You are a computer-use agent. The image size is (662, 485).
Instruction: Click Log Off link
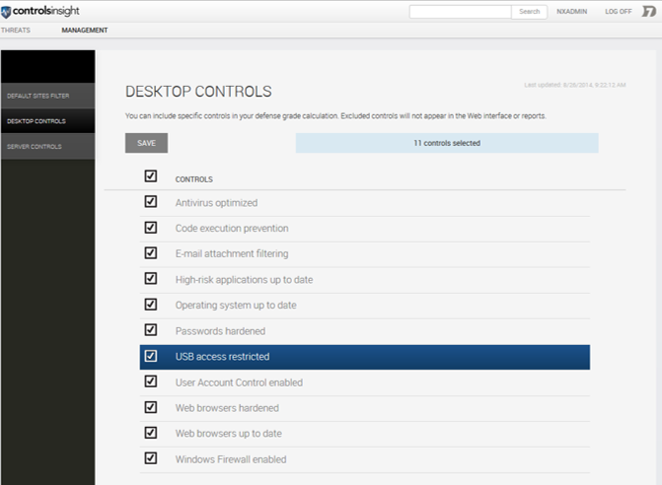(619, 12)
